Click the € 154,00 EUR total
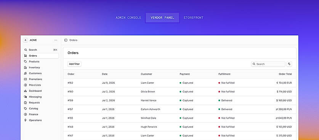This screenshot has height=140, width=319. [x=284, y=83]
